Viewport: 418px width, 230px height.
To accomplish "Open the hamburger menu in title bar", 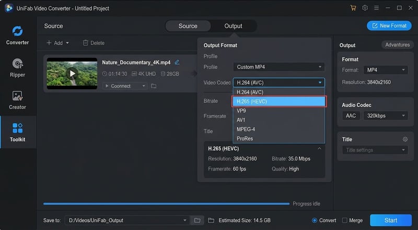I will click(376, 8).
